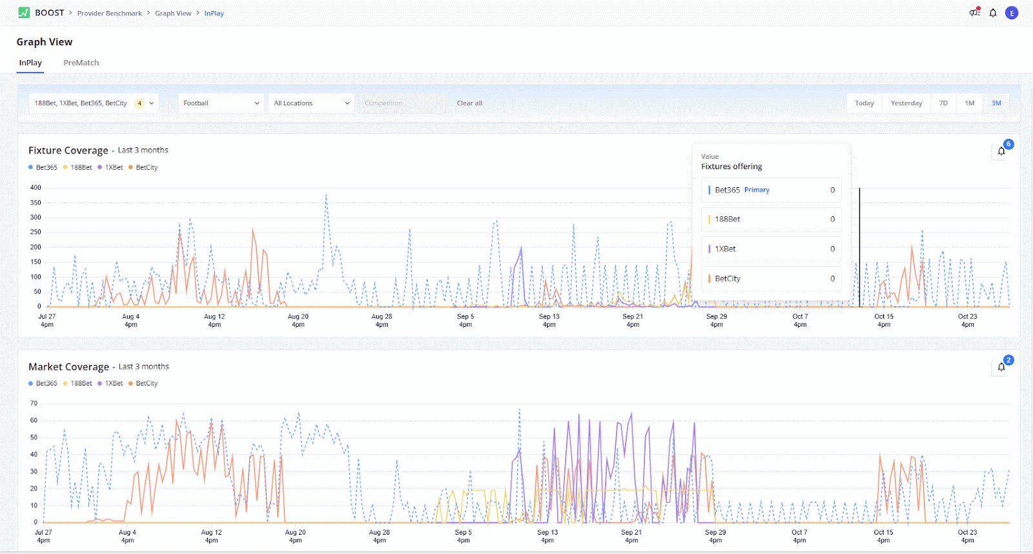Open the Football sport dropdown
The height and width of the screenshot is (554, 1033).
point(221,103)
